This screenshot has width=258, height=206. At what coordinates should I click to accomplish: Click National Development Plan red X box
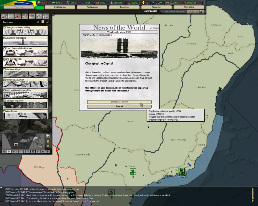(x=4, y=90)
